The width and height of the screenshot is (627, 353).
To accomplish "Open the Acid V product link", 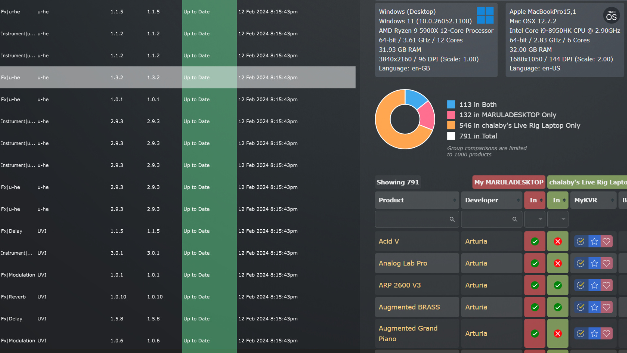I will [x=389, y=241].
